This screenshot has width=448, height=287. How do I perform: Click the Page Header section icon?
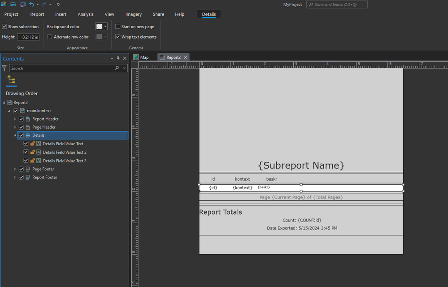click(28, 127)
